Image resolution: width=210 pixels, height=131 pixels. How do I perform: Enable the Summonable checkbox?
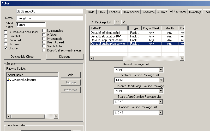[44, 31]
